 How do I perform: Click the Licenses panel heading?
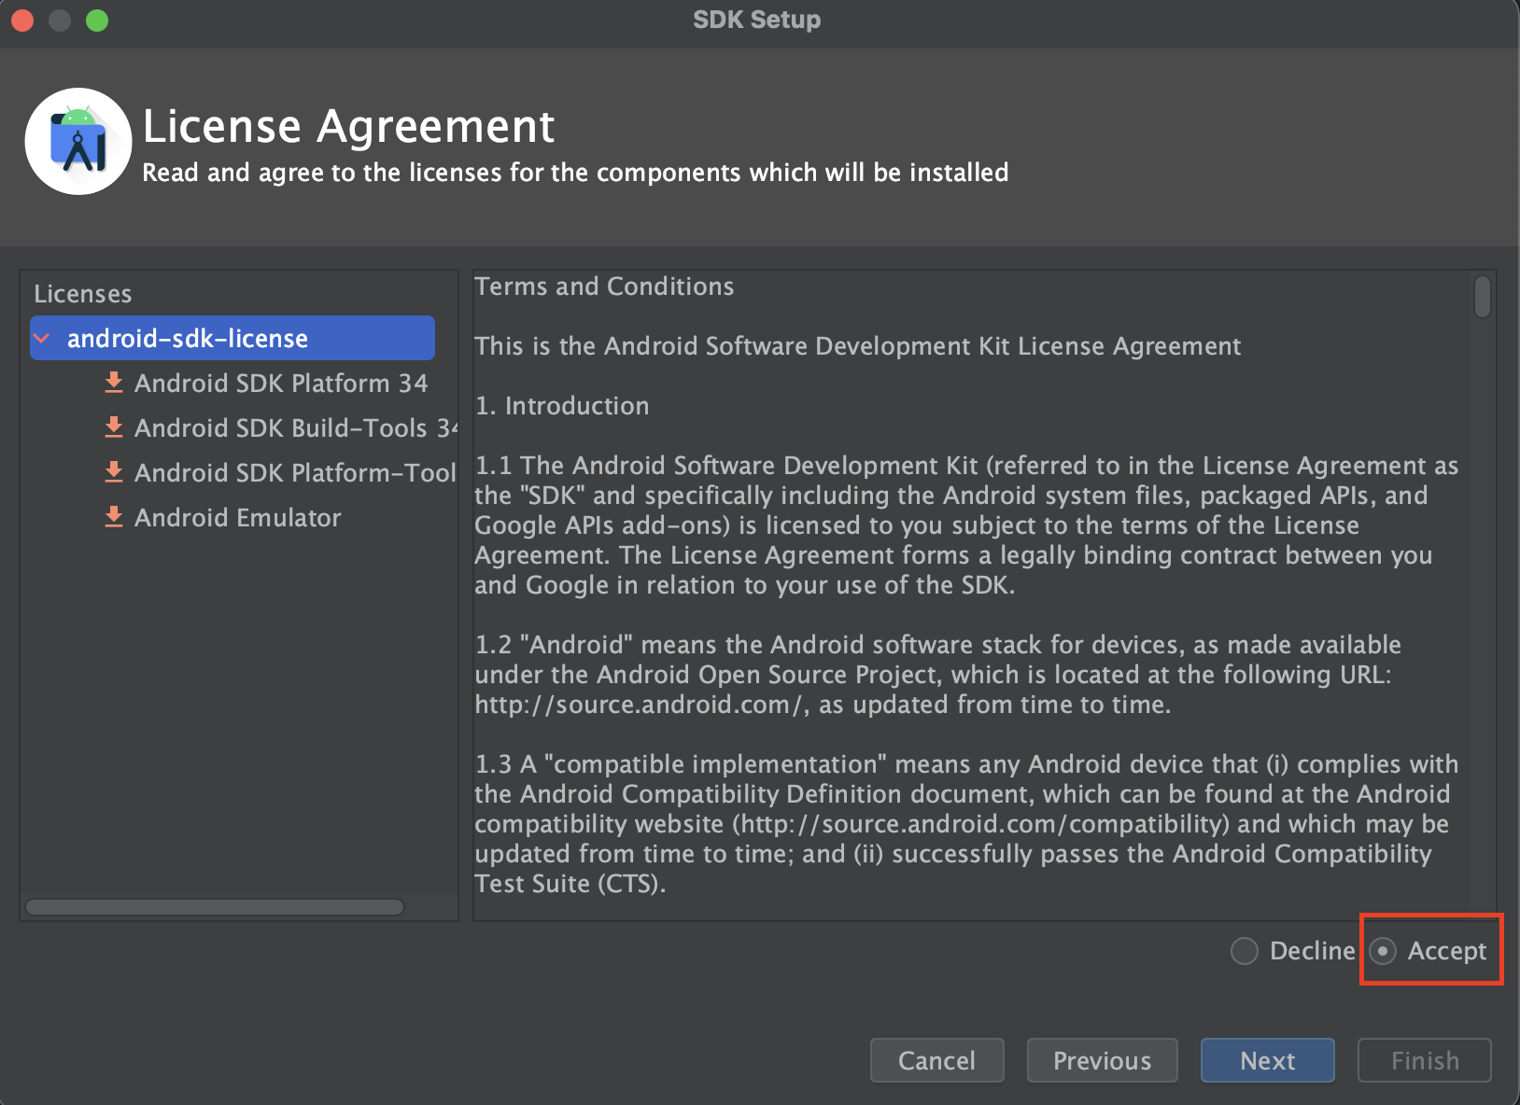[x=83, y=294]
